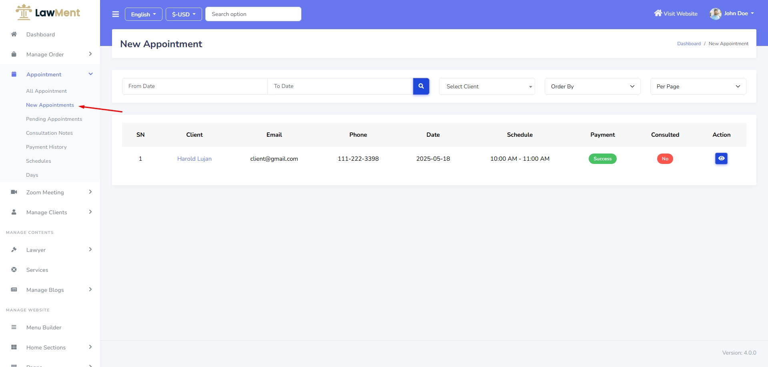
Task: View Harold Lujan appointment via eye icon
Action: [721, 159]
